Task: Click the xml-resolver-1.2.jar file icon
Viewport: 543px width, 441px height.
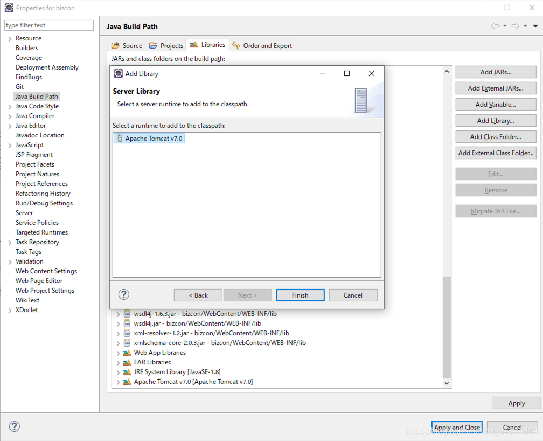Action: click(x=127, y=333)
